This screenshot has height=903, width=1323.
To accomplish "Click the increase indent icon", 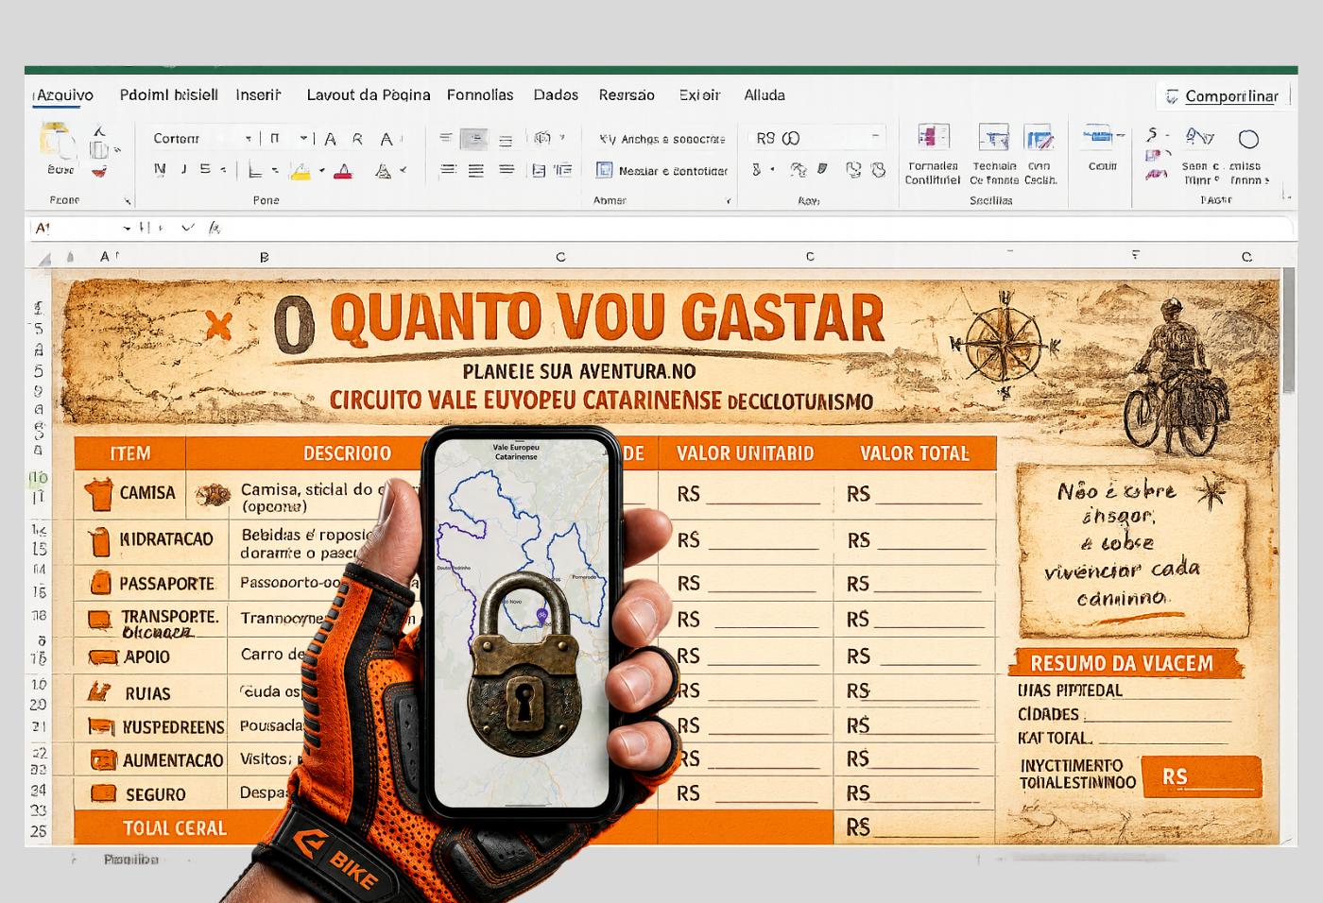I will (x=563, y=170).
